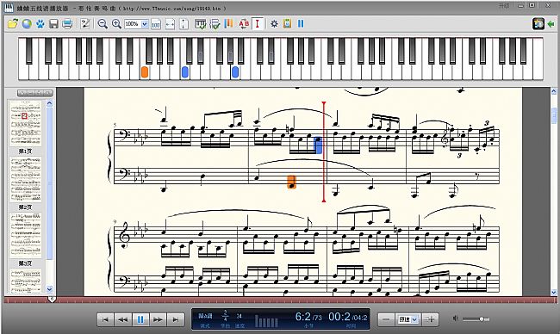Toggle the red playback cursor line icon
The height and width of the screenshot is (334, 560).
click(258, 24)
